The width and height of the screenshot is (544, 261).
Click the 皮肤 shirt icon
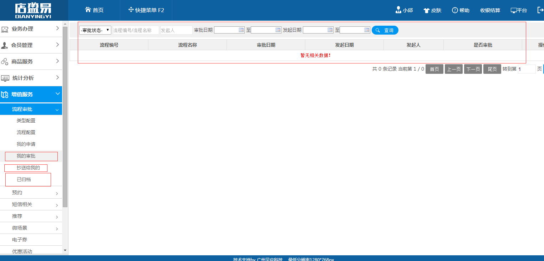[426, 10]
